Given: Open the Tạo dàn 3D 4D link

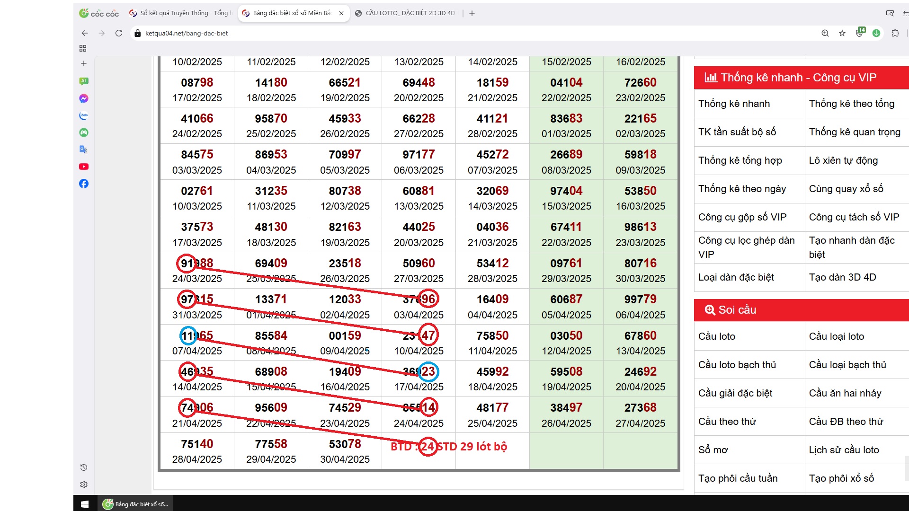Looking at the screenshot, I should pos(842,277).
